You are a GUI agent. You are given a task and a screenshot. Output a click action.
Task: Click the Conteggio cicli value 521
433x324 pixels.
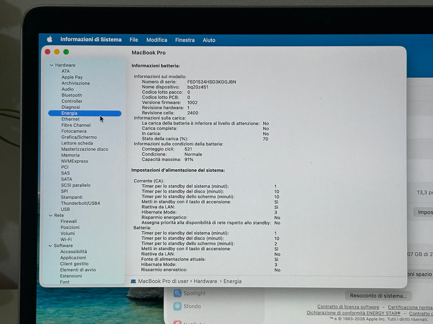(x=188, y=149)
